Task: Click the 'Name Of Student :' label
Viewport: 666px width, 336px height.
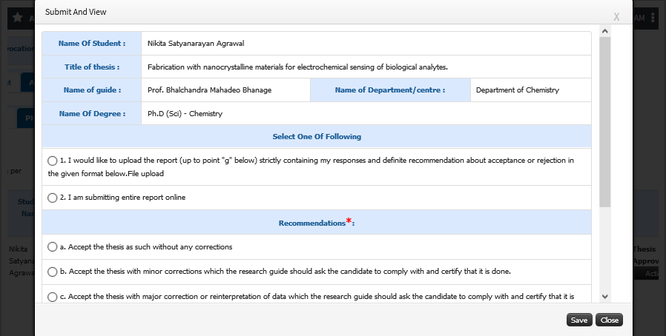Action: coord(92,43)
